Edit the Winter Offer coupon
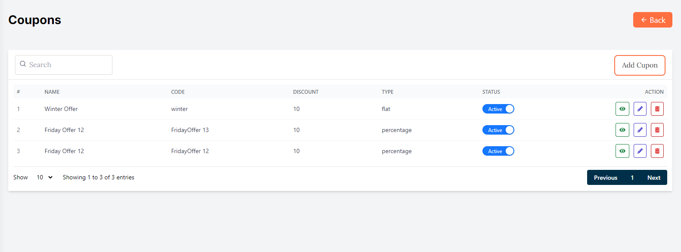Screen dimensions: 681x252 pyautogui.click(x=640, y=109)
